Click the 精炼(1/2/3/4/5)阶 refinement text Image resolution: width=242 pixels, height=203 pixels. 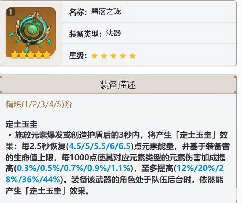click(39, 105)
